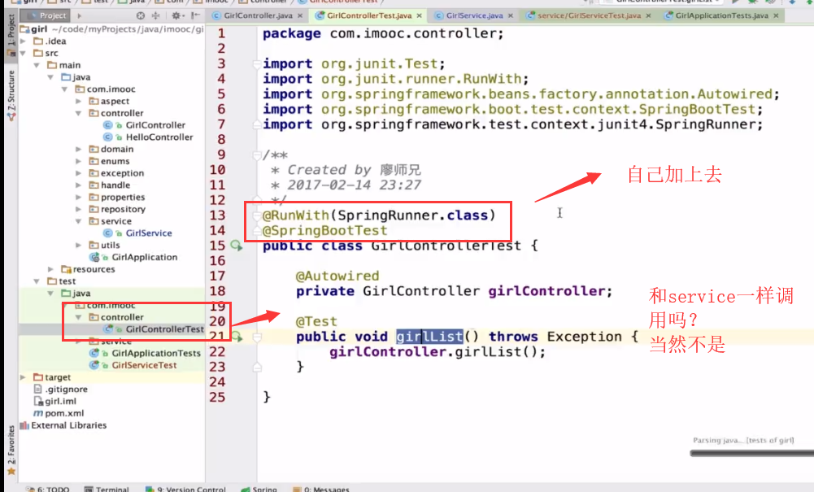Collapse the test folder arrow
The height and width of the screenshot is (492, 814).
37,281
